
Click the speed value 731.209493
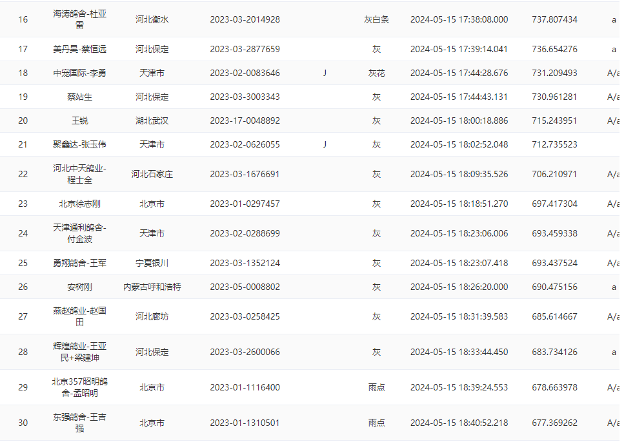pyautogui.click(x=554, y=73)
